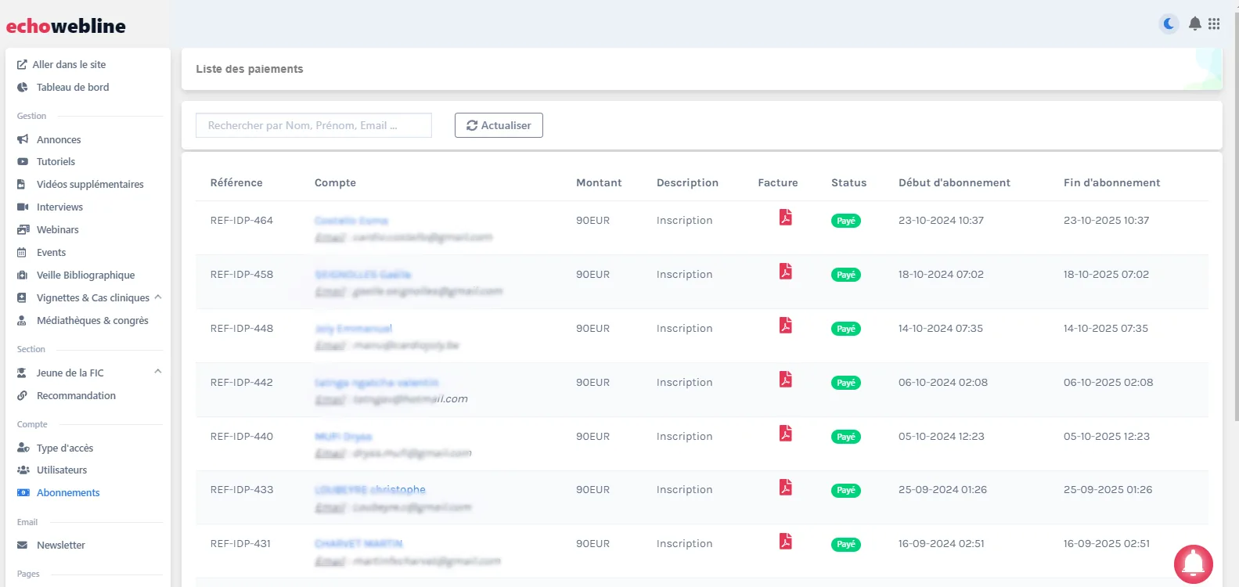This screenshot has width=1239, height=587.
Task: View PDF invoice for REF-IDP-442
Action: pyautogui.click(x=786, y=379)
